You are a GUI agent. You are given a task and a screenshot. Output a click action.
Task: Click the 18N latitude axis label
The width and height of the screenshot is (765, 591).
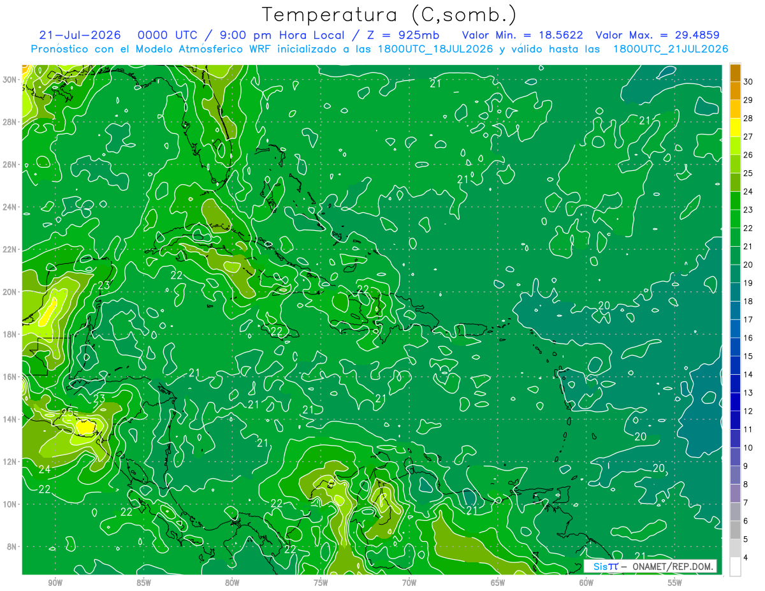pos(11,334)
